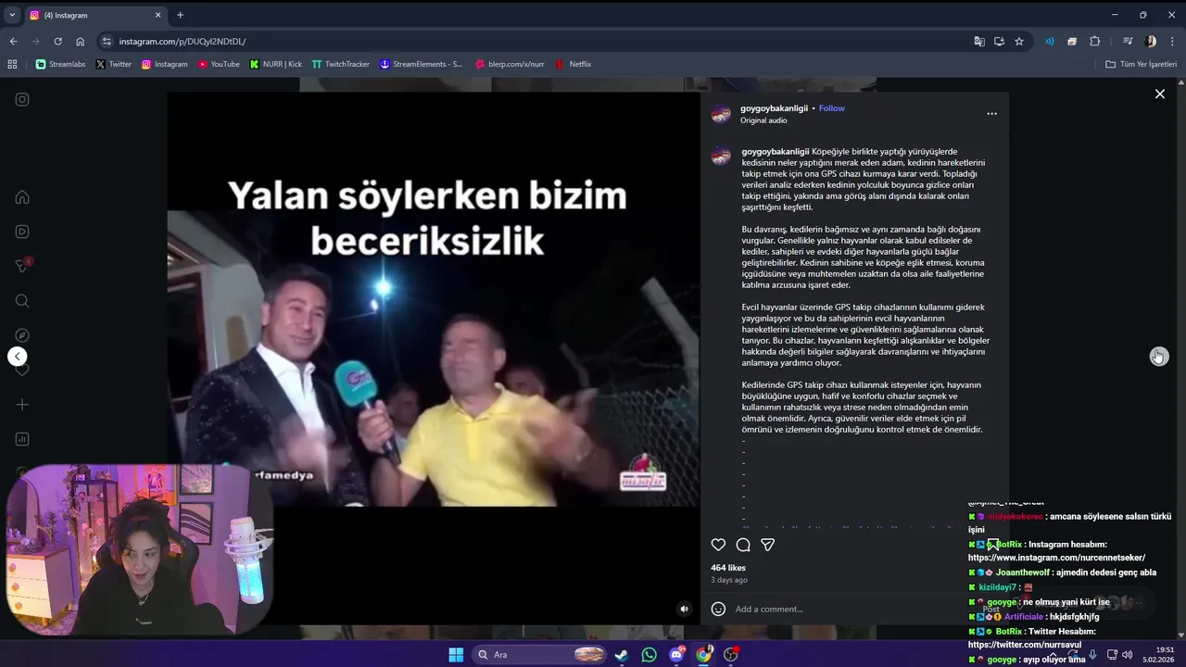Open a new browser tab

click(180, 15)
